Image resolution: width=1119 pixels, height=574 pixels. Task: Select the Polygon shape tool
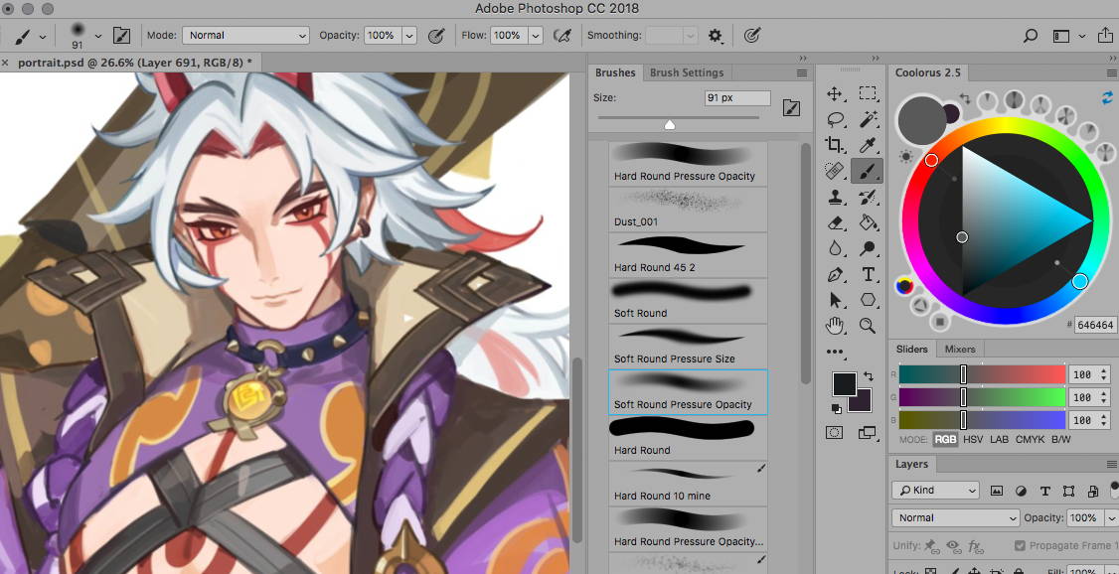868,300
